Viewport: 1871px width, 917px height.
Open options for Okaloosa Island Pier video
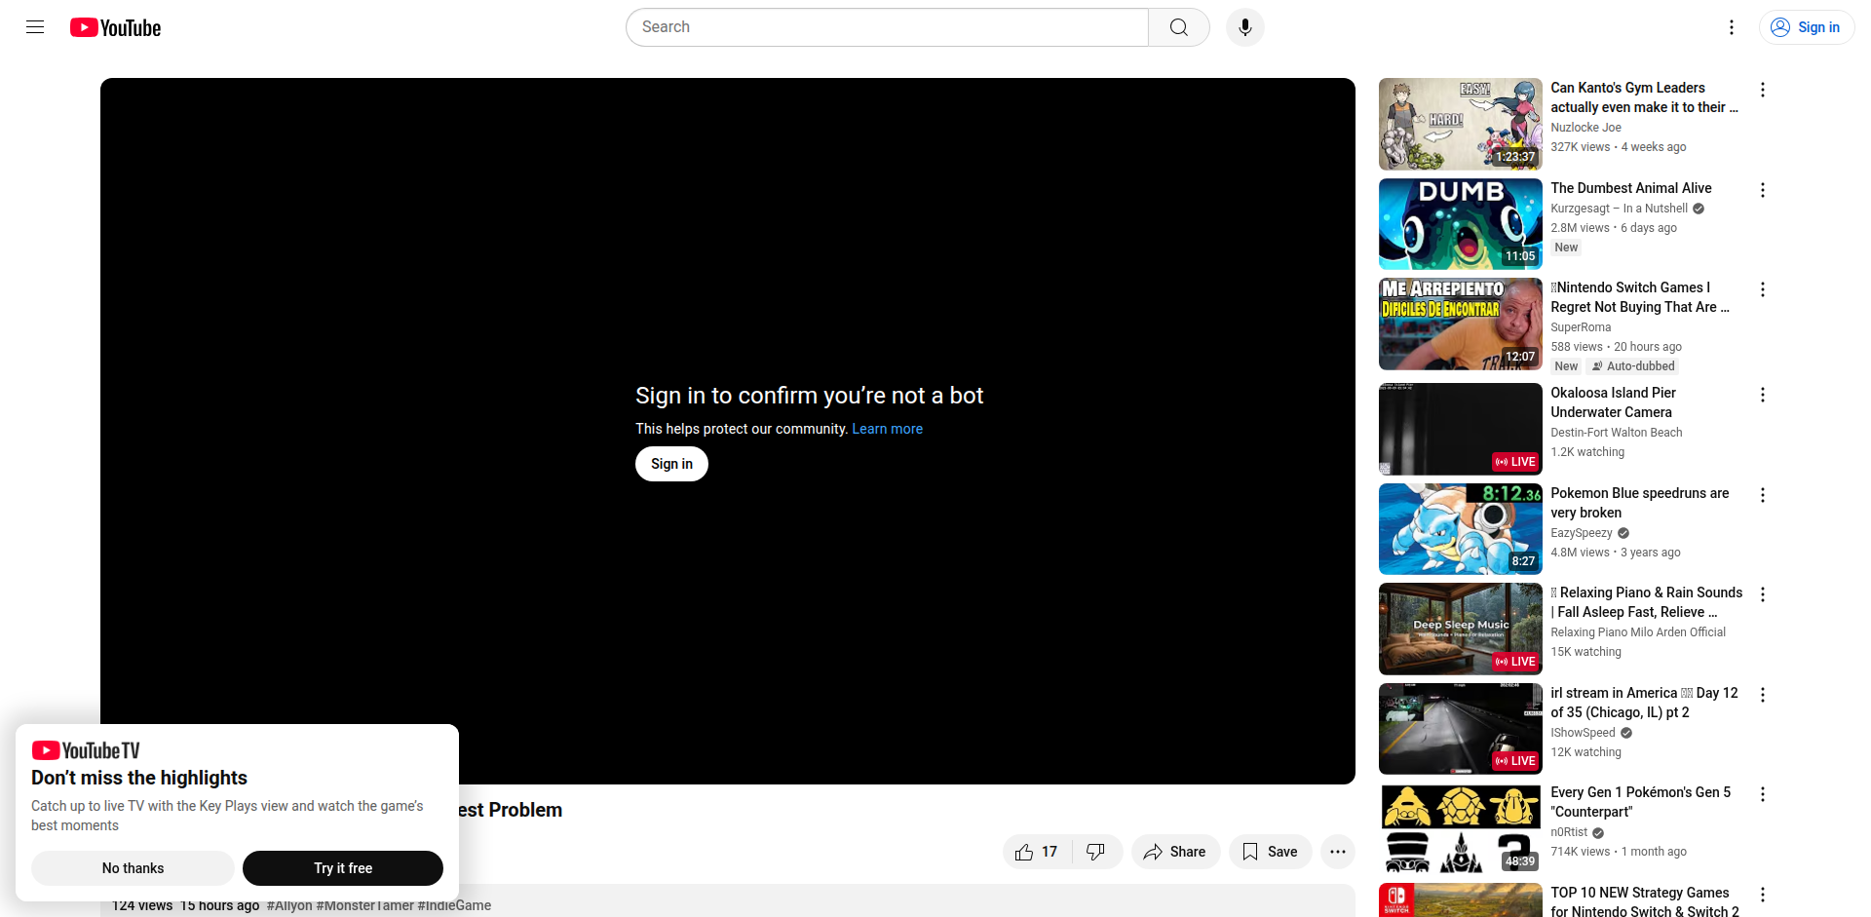(1762, 395)
